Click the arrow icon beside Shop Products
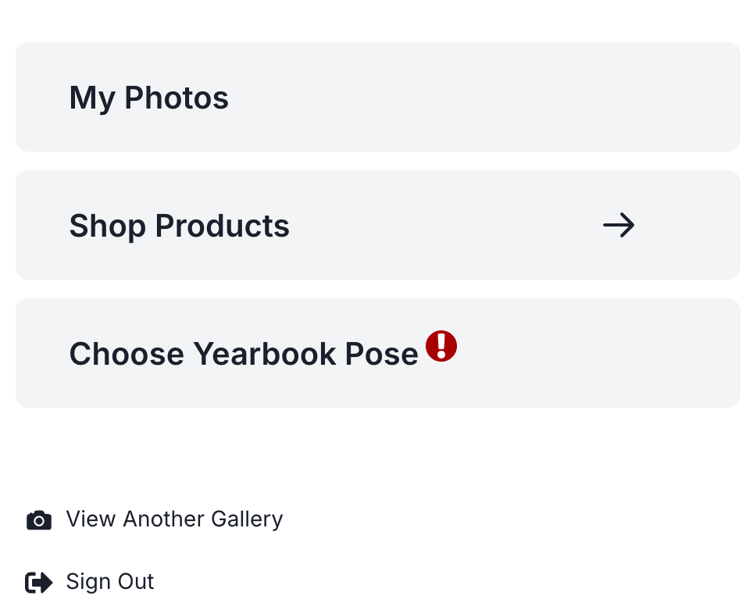Viewport: 753px width, 603px height. point(619,226)
